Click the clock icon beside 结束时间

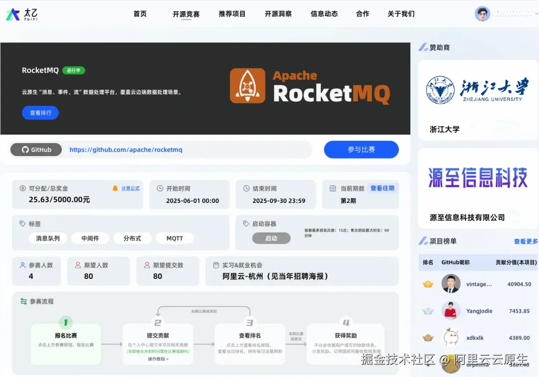tap(246, 188)
